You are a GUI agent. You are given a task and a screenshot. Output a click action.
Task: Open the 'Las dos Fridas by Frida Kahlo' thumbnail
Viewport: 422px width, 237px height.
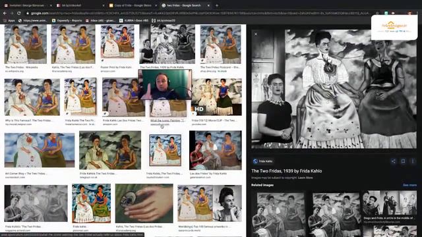(216, 150)
